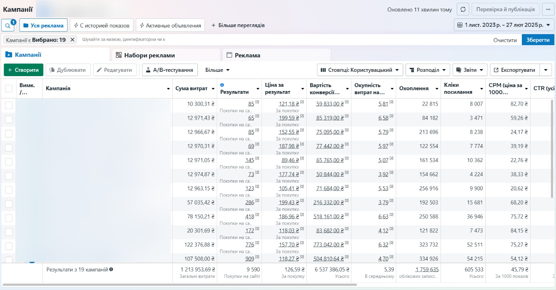Open 'A/B-тестування'

170,70
